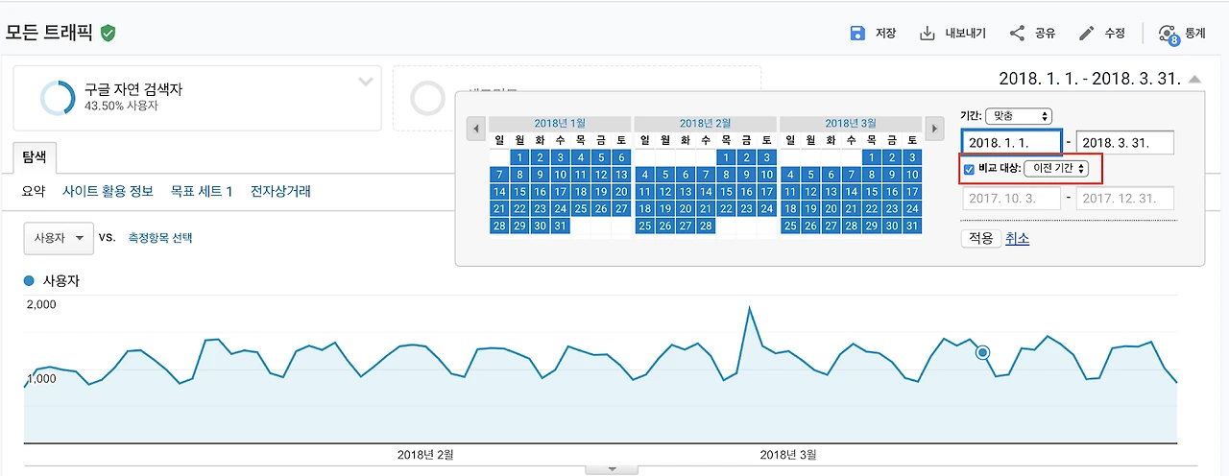The image size is (1229, 476).
Task: Click the 적용 apply button
Action: coord(980,238)
